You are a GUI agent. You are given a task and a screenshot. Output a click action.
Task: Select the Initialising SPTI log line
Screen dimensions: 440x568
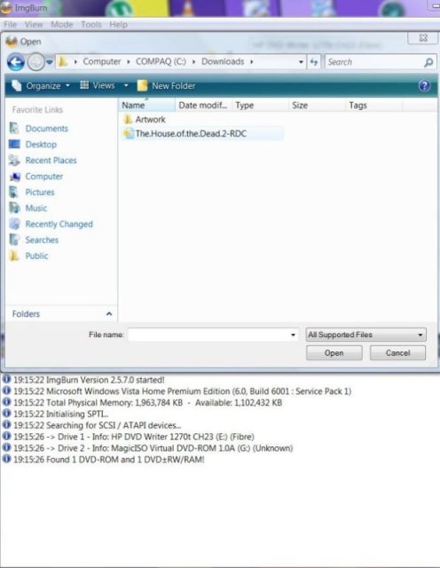tap(55, 414)
